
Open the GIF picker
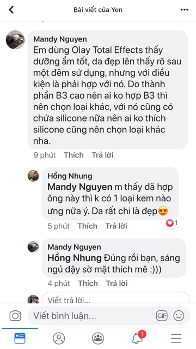[x=162, y=316]
